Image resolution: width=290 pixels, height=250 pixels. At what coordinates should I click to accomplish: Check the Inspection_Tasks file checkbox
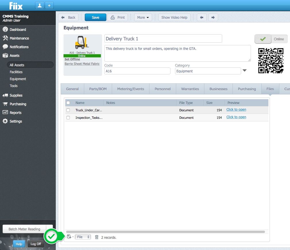tap(68, 117)
